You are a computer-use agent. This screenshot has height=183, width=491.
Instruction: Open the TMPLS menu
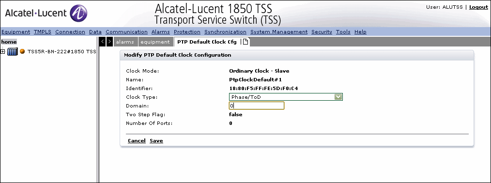(x=43, y=31)
